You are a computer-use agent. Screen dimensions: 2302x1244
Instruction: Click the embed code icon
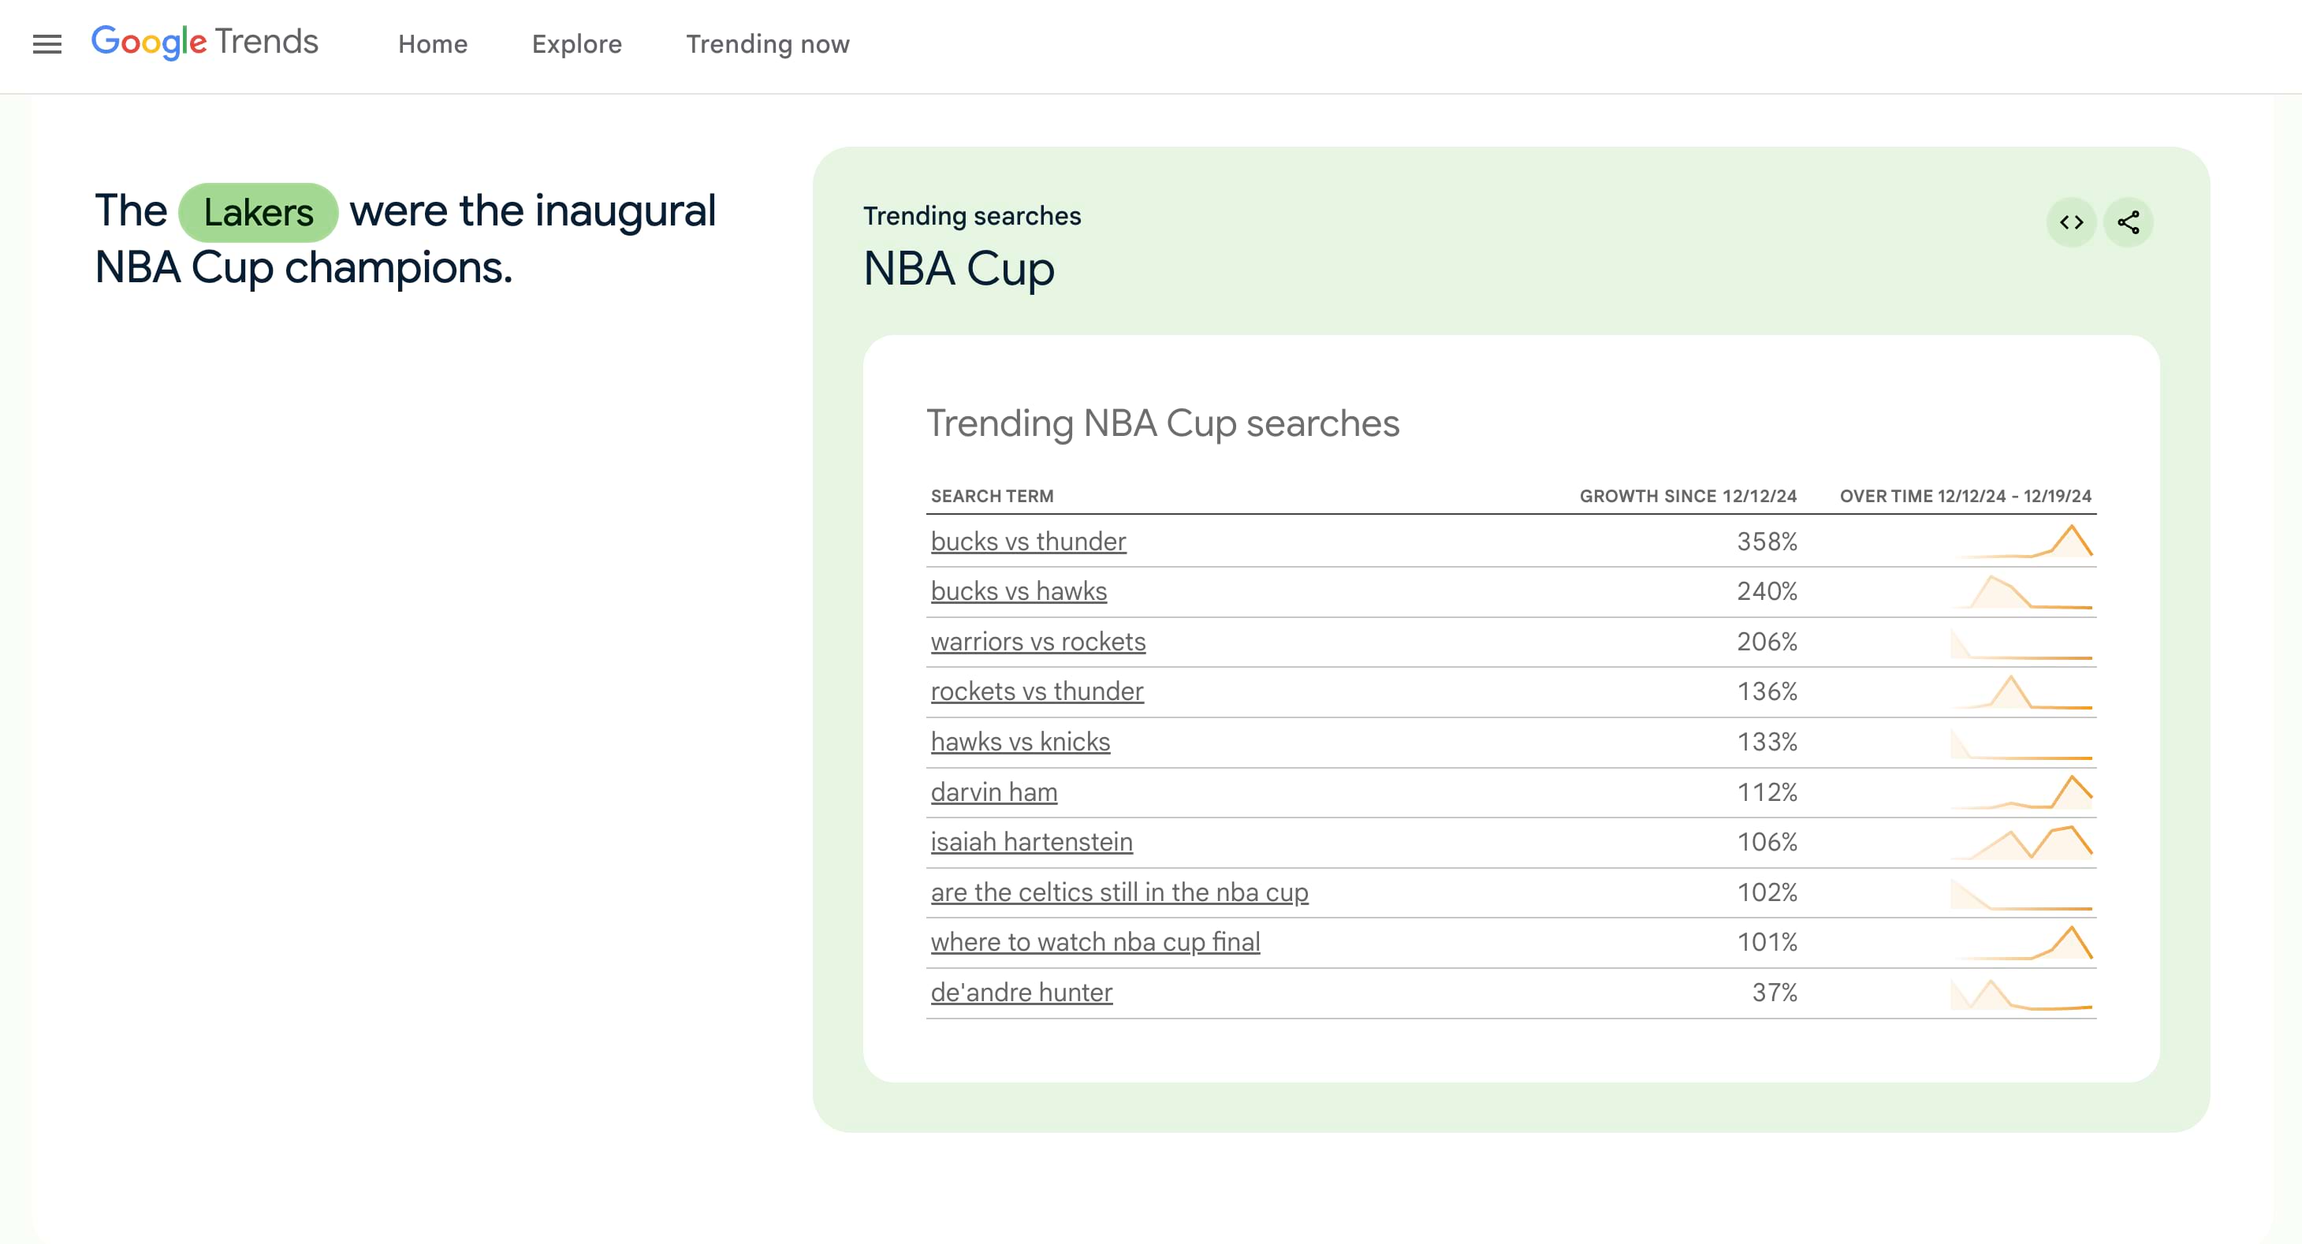coord(2070,222)
